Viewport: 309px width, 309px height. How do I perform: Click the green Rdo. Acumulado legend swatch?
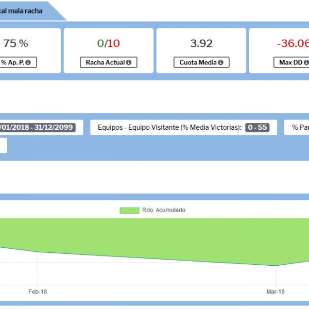pos(129,210)
